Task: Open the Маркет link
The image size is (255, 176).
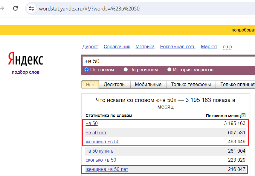Action: 209,47
